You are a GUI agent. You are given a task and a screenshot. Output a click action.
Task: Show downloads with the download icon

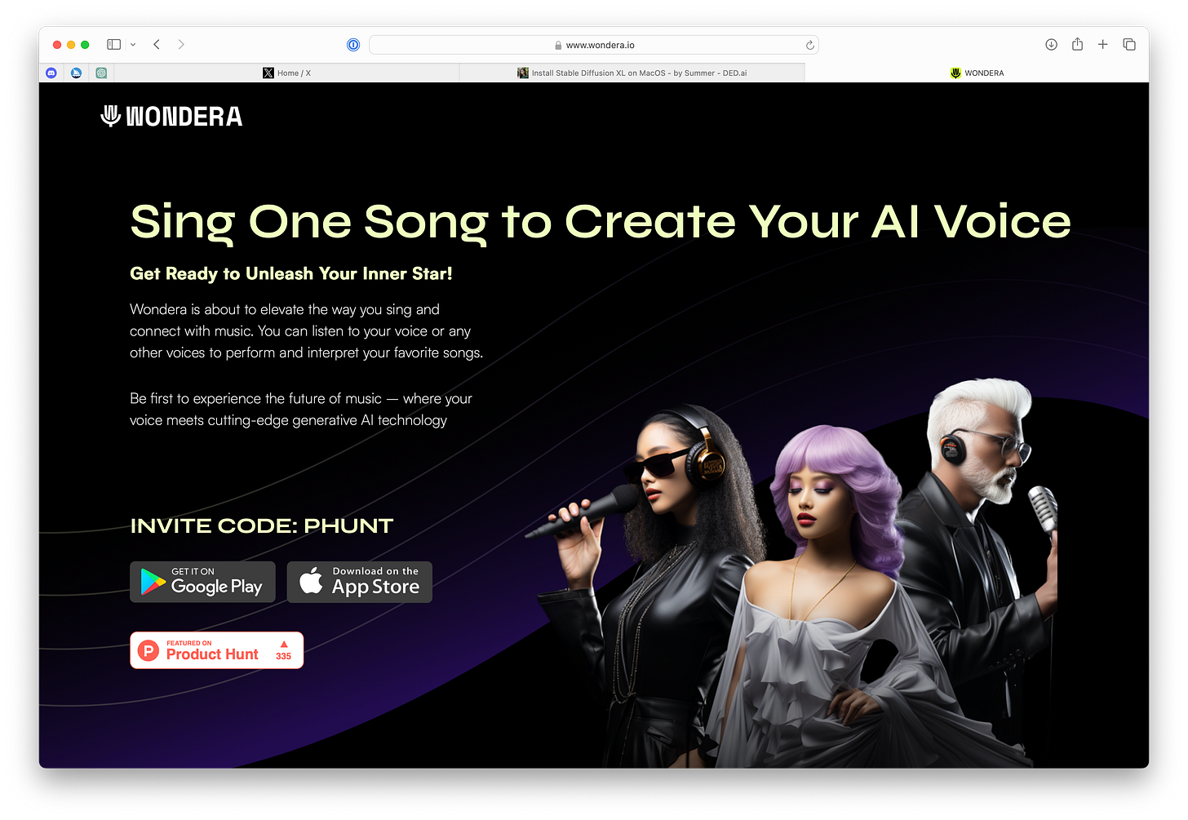(x=1052, y=45)
